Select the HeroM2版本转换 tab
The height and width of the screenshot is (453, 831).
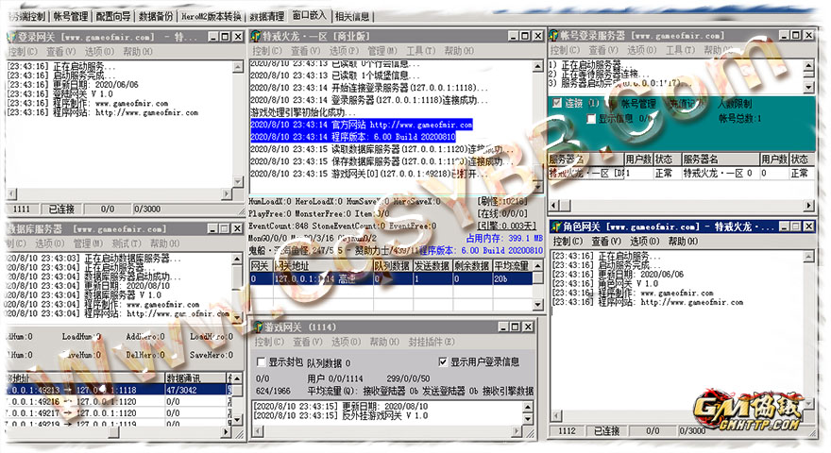click(x=212, y=16)
